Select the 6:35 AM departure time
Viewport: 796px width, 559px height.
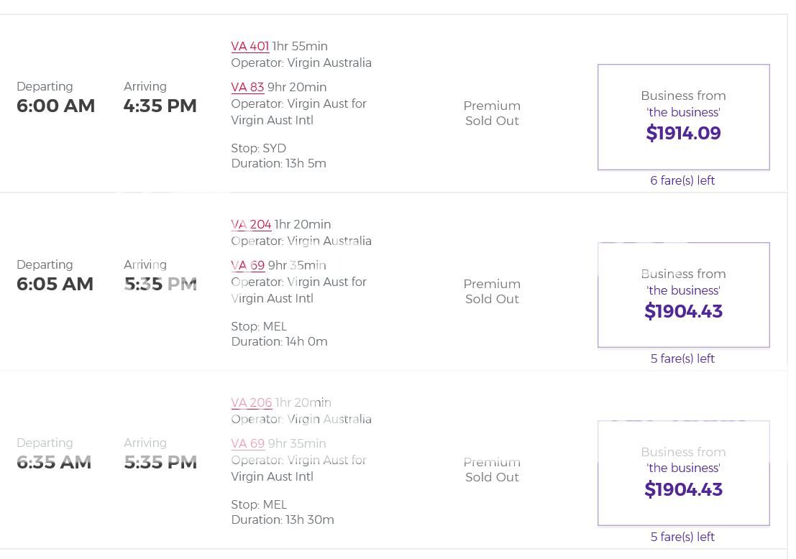(54, 463)
